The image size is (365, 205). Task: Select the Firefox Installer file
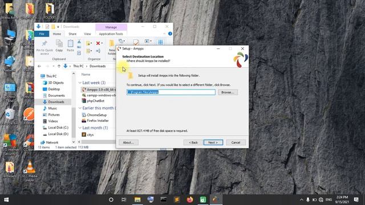(x=95, y=121)
